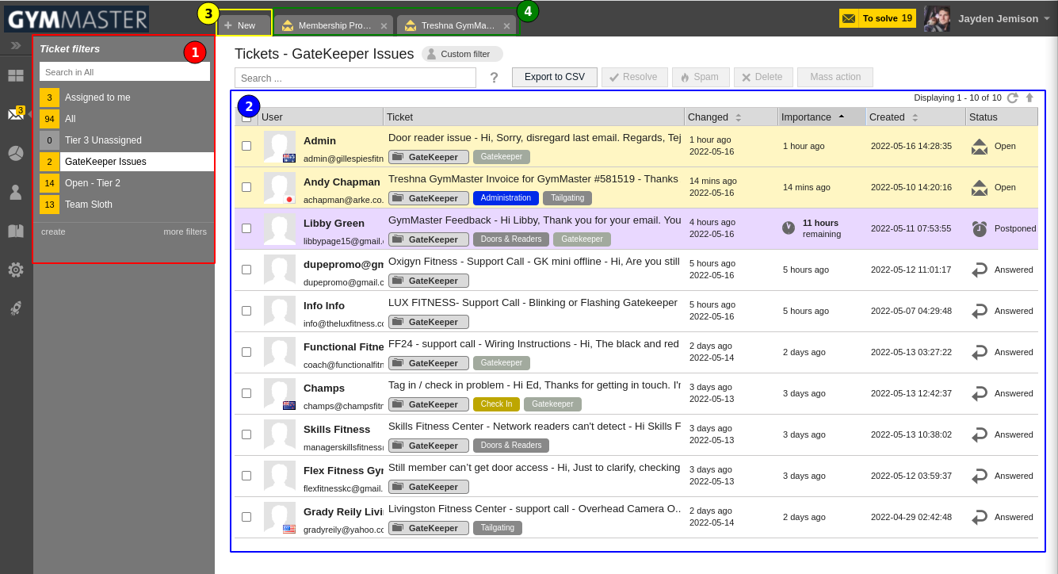The width and height of the screenshot is (1058, 574).
Task: Open the knowledge base book icon
Action: tap(16, 231)
